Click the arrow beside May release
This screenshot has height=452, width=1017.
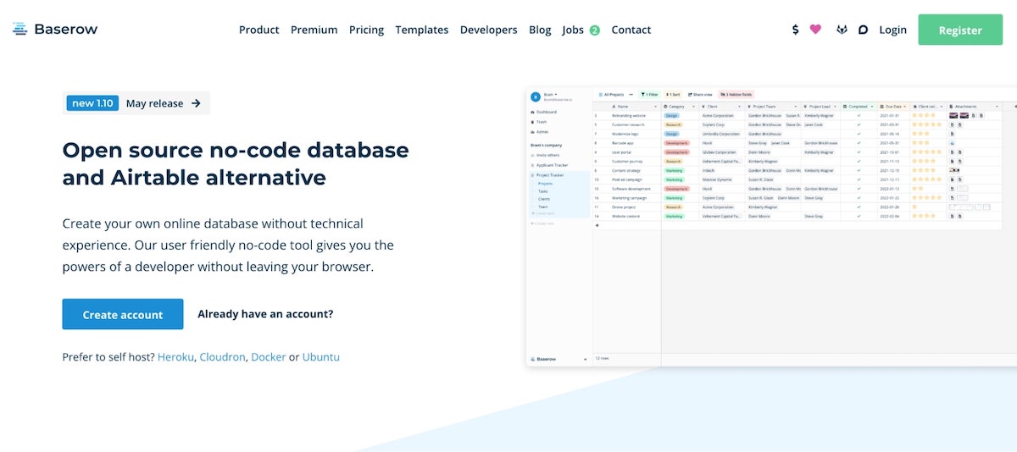[196, 103]
